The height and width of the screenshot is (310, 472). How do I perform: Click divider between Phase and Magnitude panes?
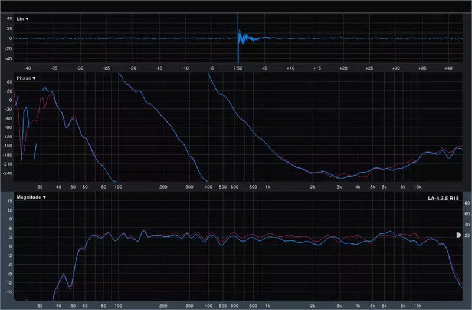(x=236, y=191)
